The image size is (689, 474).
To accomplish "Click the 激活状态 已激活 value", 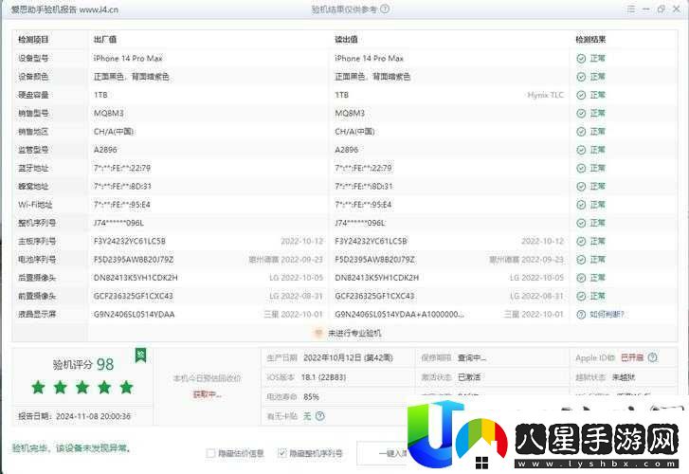I will (x=469, y=377).
